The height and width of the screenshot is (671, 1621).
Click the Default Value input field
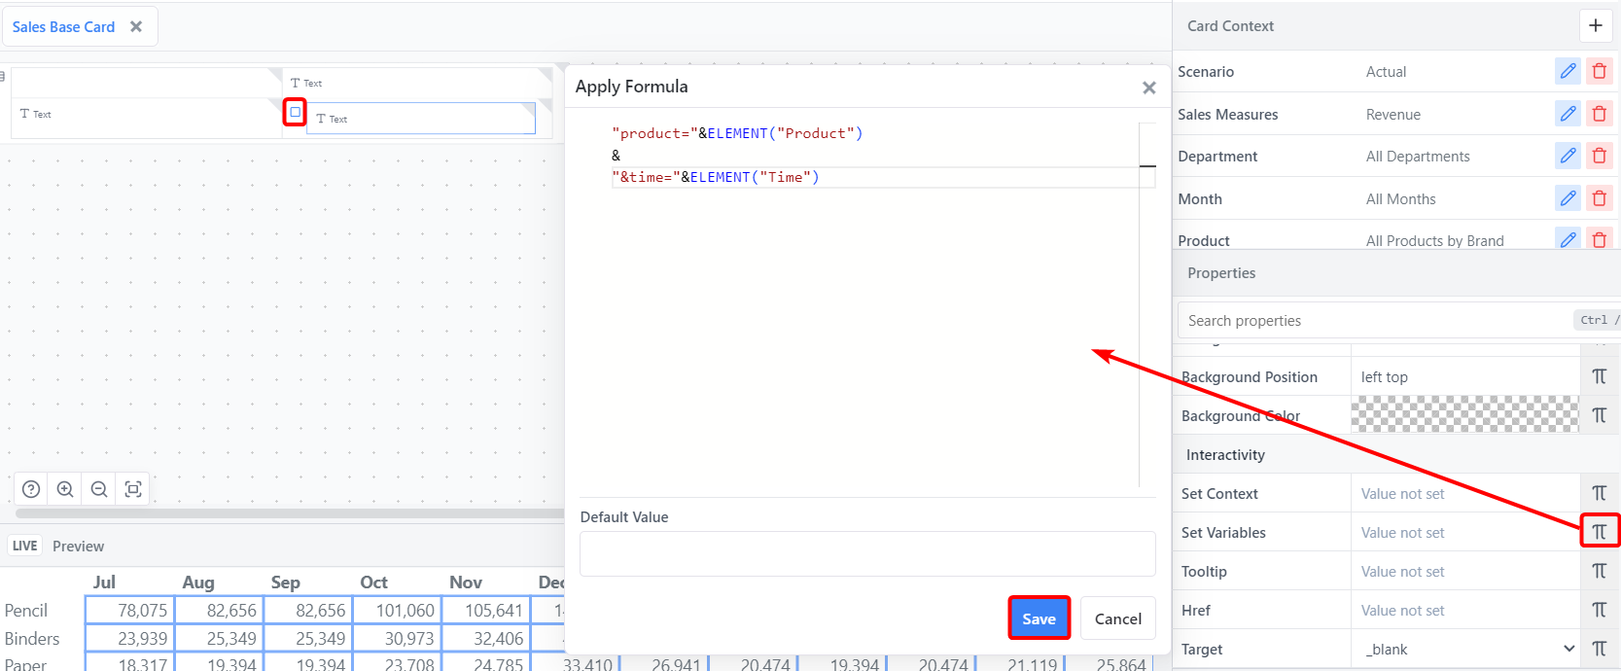click(867, 553)
